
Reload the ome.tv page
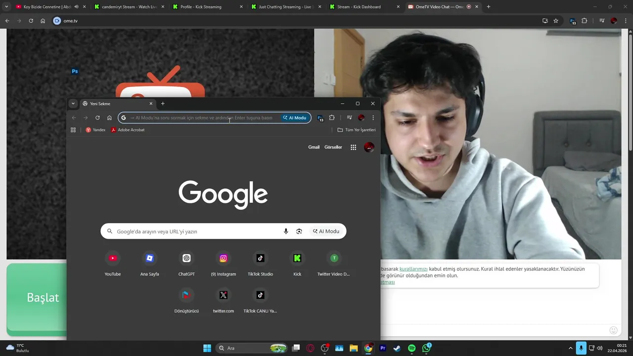click(x=31, y=21)
